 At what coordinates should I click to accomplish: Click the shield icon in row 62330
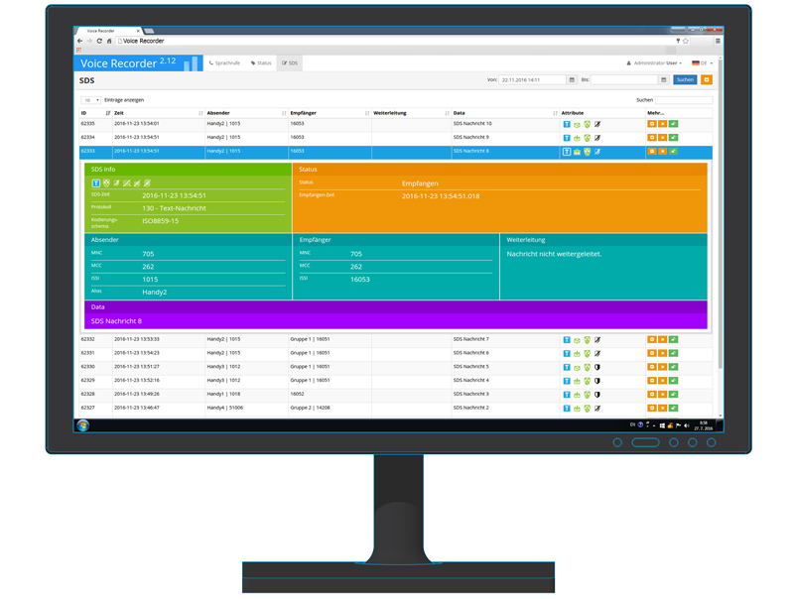coord(597,367)
